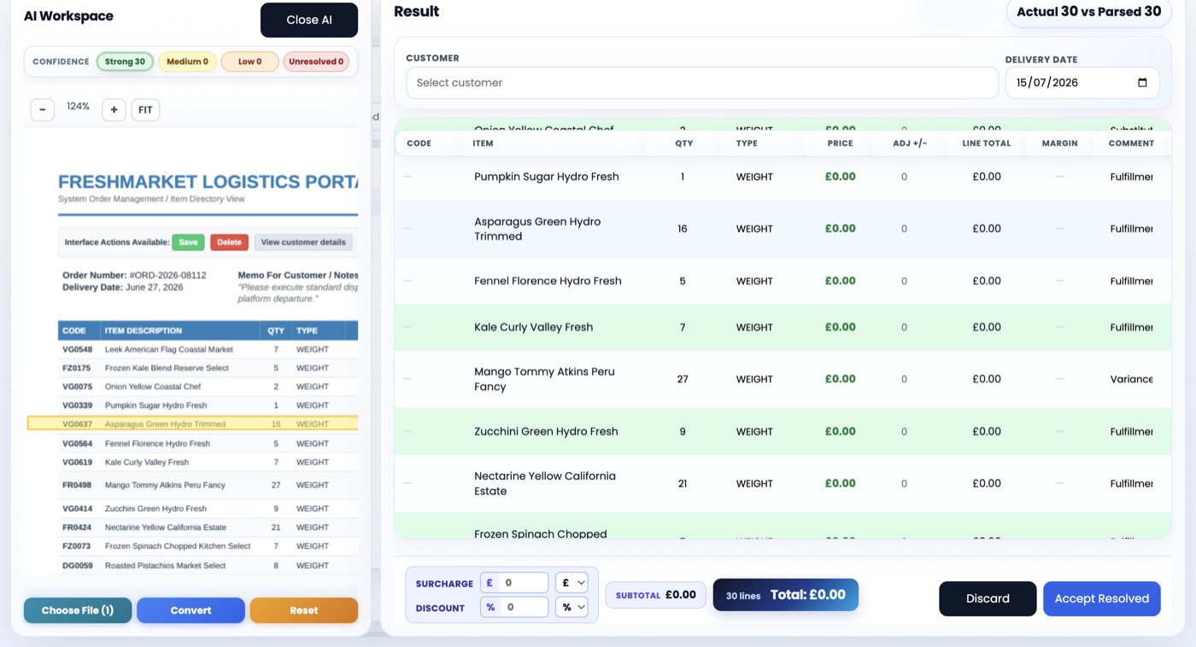
Task: Click the QTY column header in results
Action: point(683,143)
